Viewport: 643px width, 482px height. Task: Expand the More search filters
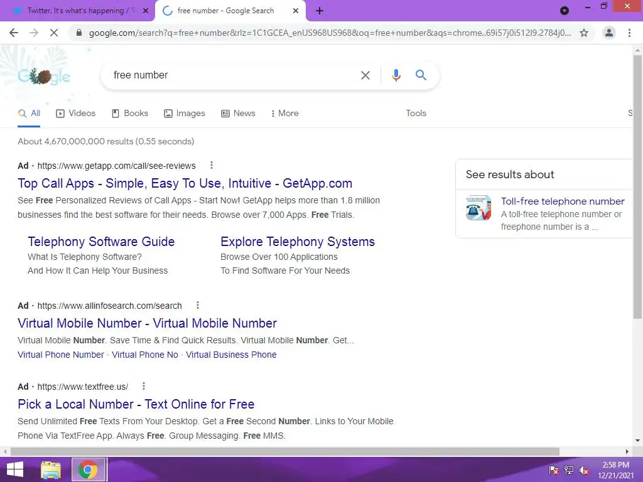(x=284, y=114)
